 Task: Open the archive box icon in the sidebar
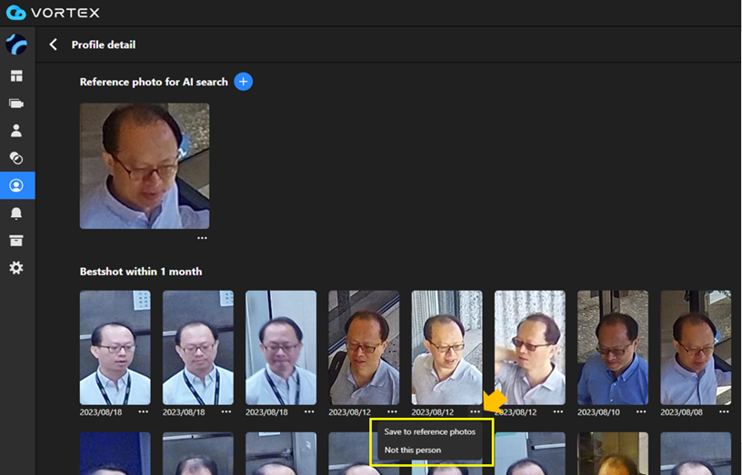point(16,241)
